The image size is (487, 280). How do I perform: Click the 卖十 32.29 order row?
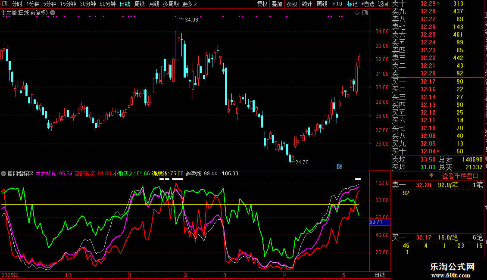(438, 4)
